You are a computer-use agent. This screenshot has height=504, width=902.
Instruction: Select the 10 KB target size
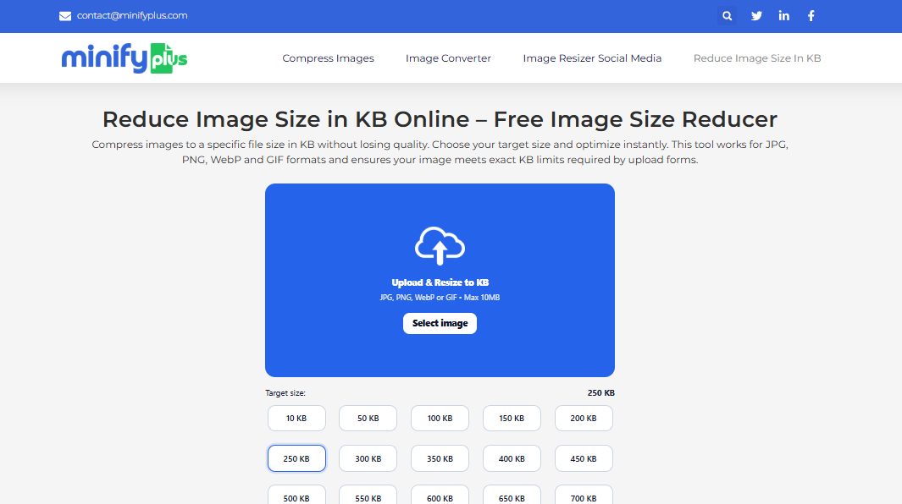coord(296,418)
